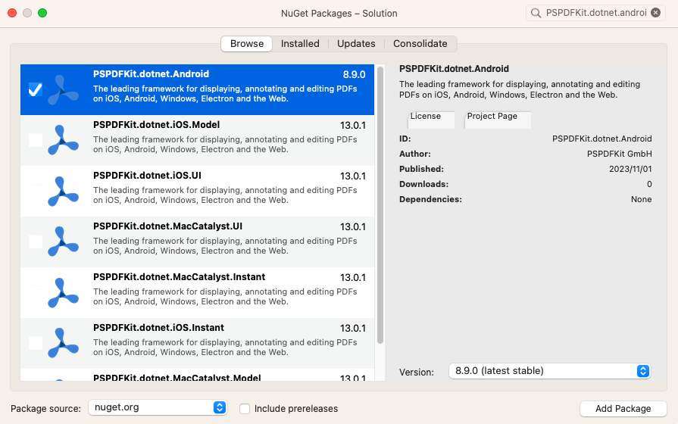Click the PSPDFKit GmbH author value
Screen dimensions: 678x424
619,154
